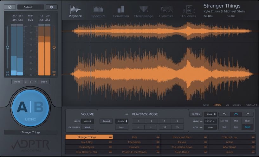Screen dimensions: 259x157
Task: Toggle the FILTERS button
Action: (196, 114)
